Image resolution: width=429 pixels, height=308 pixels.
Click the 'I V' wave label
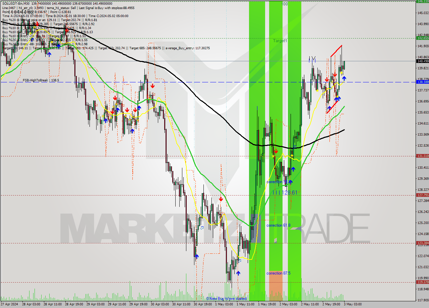(312, 59)
